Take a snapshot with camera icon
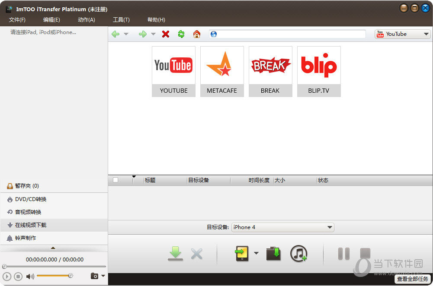This screenshot has height=286, width=433. (x=94, y=276)
